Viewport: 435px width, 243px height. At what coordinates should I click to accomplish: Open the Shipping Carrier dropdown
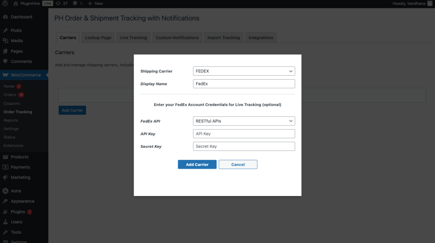(244, 71)
